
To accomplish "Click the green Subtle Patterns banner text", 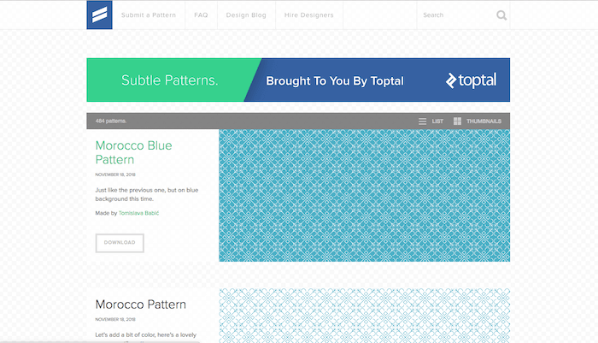I will click(169, 81).
